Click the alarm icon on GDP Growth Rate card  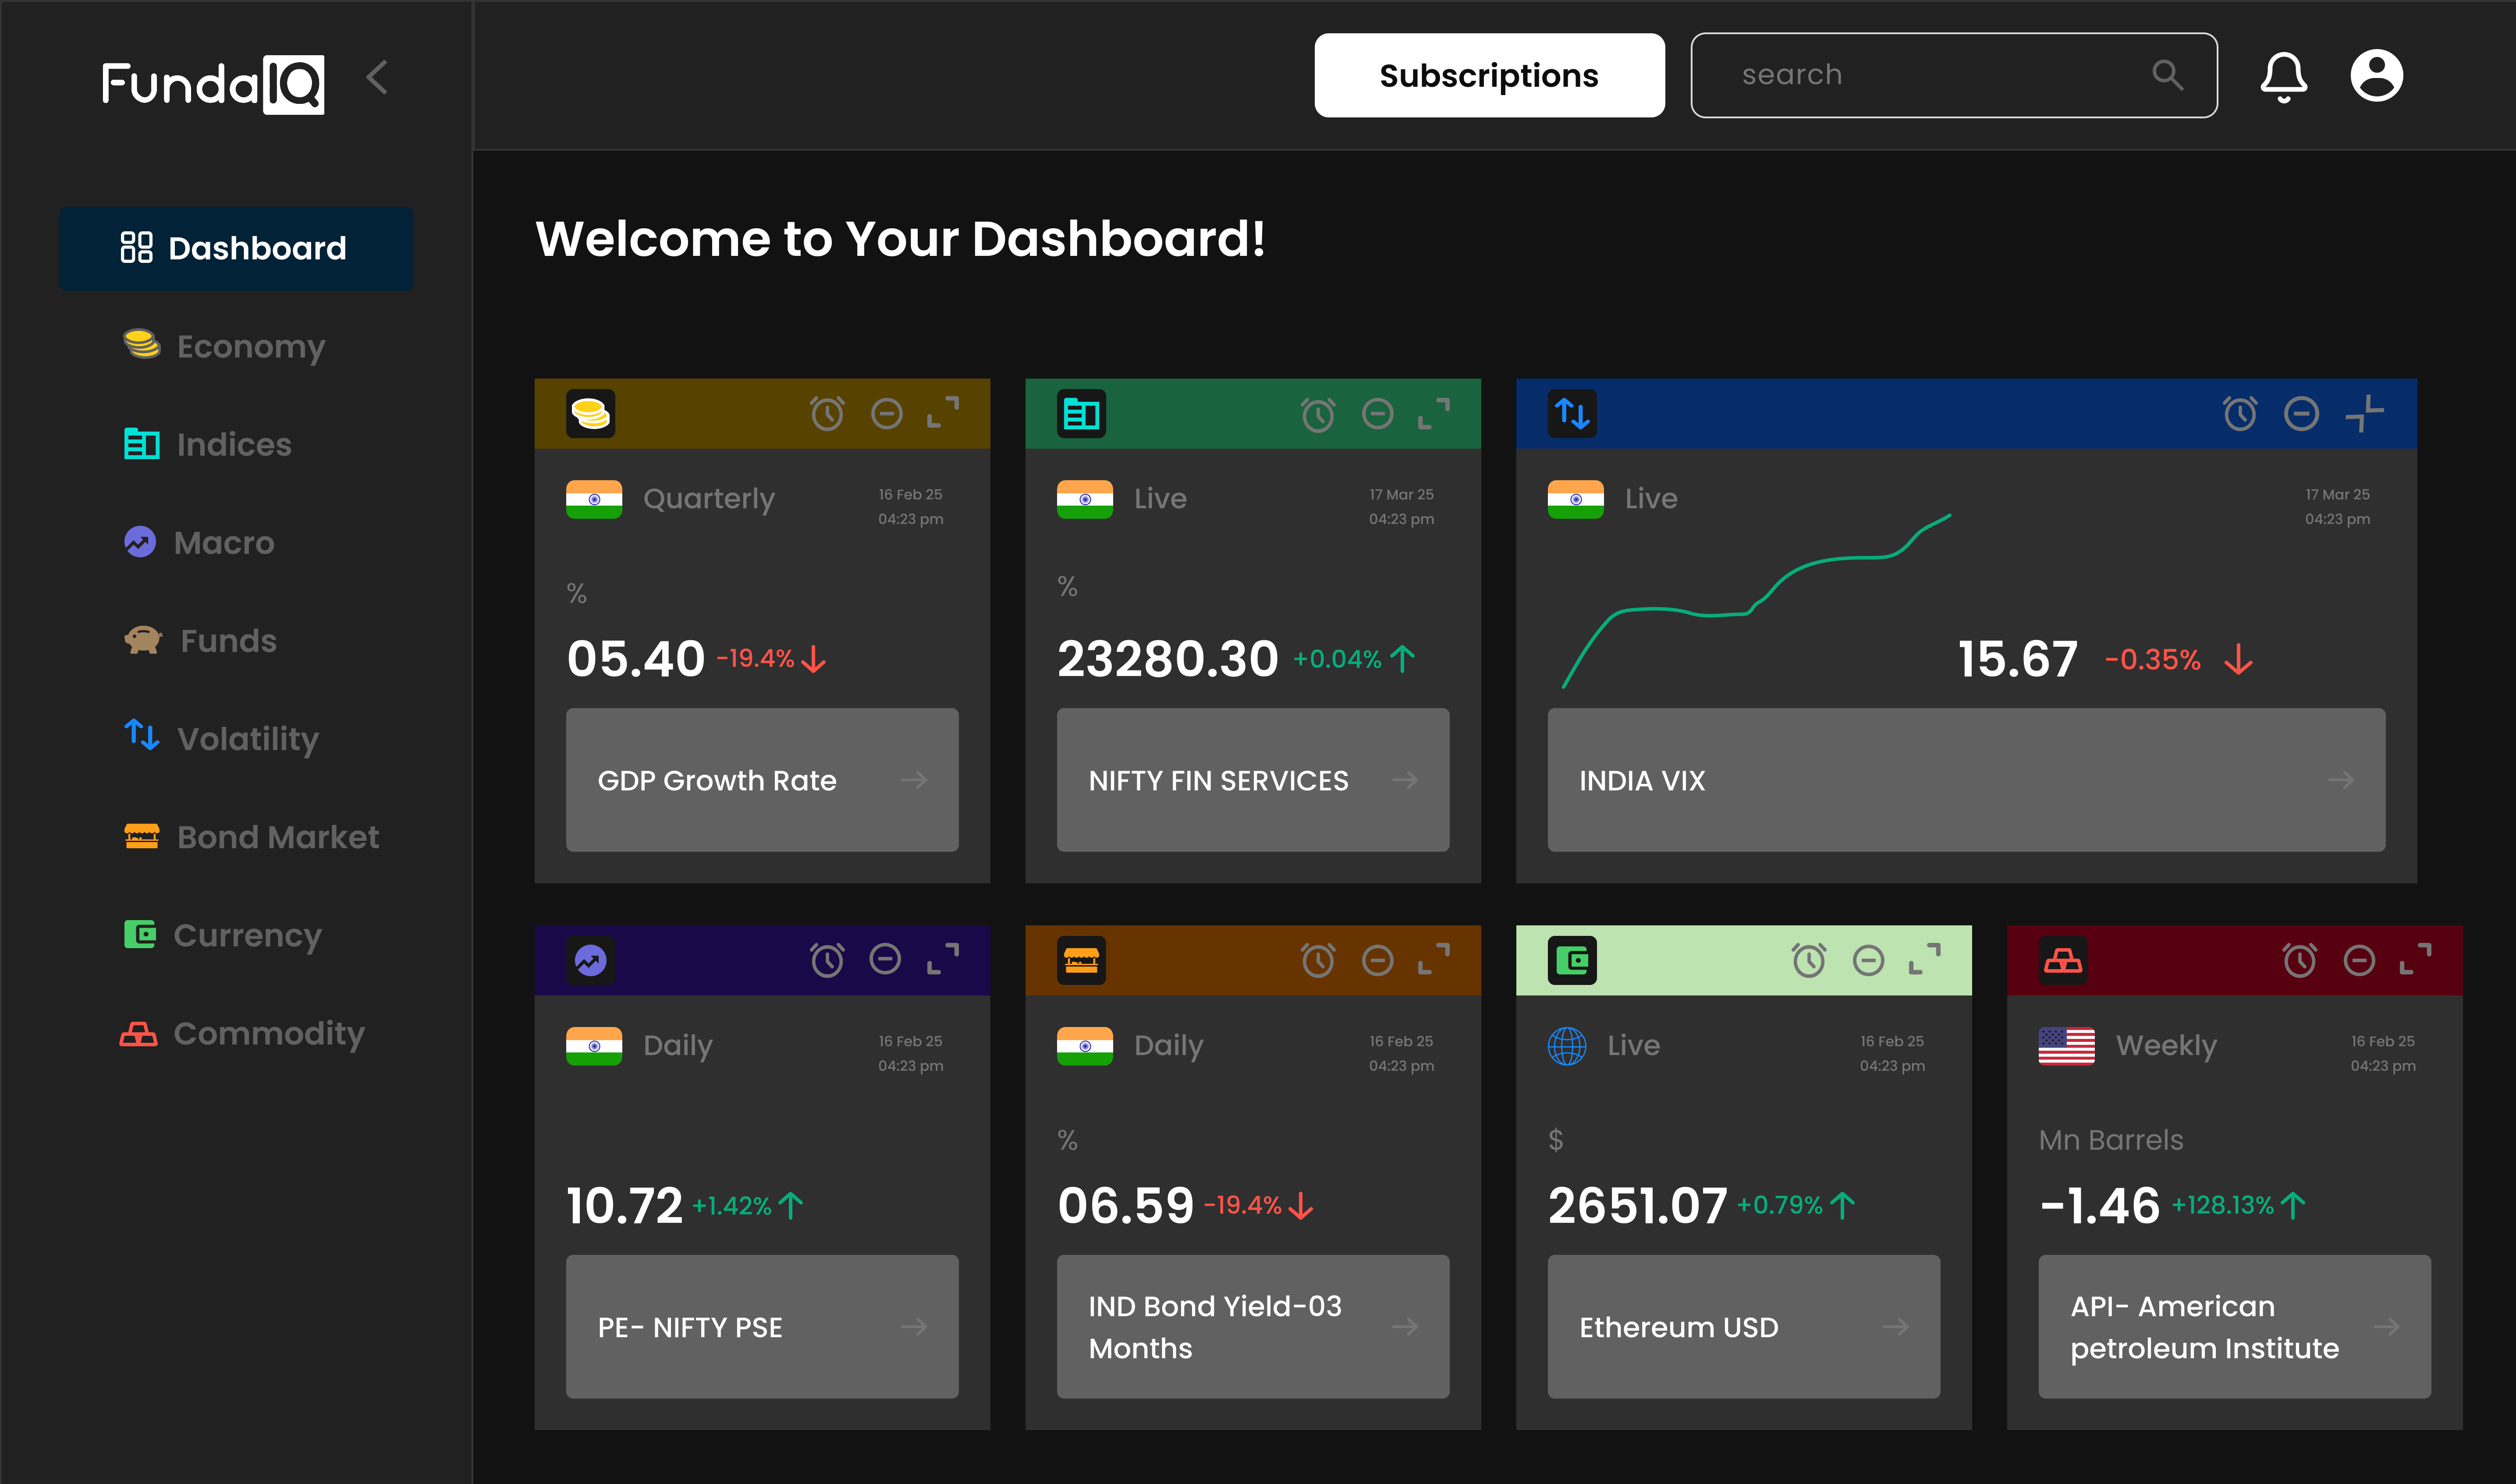coord(826,413)
